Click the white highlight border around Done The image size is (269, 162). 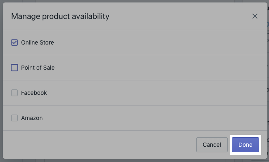tap(245, 136)
